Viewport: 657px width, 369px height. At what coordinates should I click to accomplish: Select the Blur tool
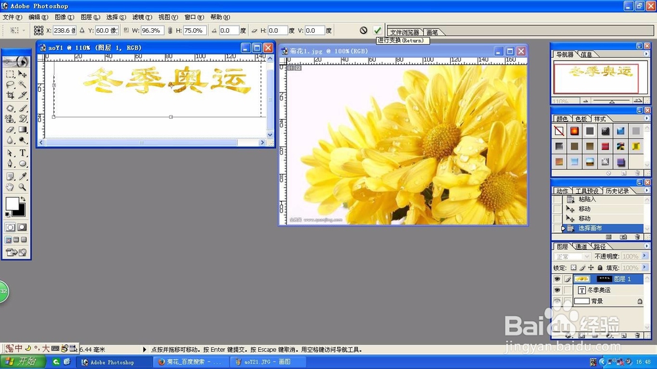coord(11,141)
